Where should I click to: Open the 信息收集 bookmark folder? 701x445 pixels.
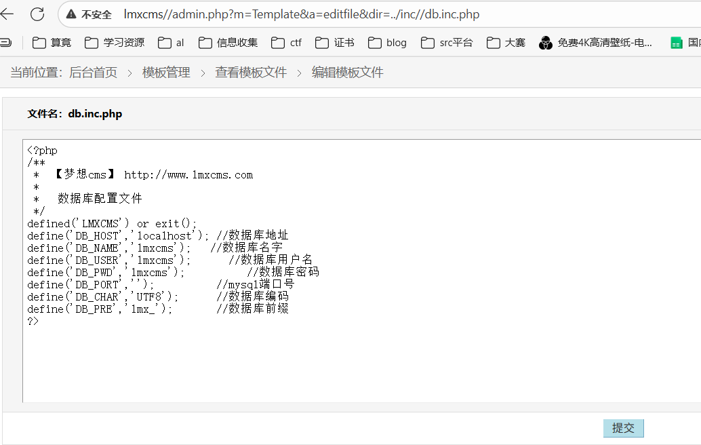click(x=228, y=43)
